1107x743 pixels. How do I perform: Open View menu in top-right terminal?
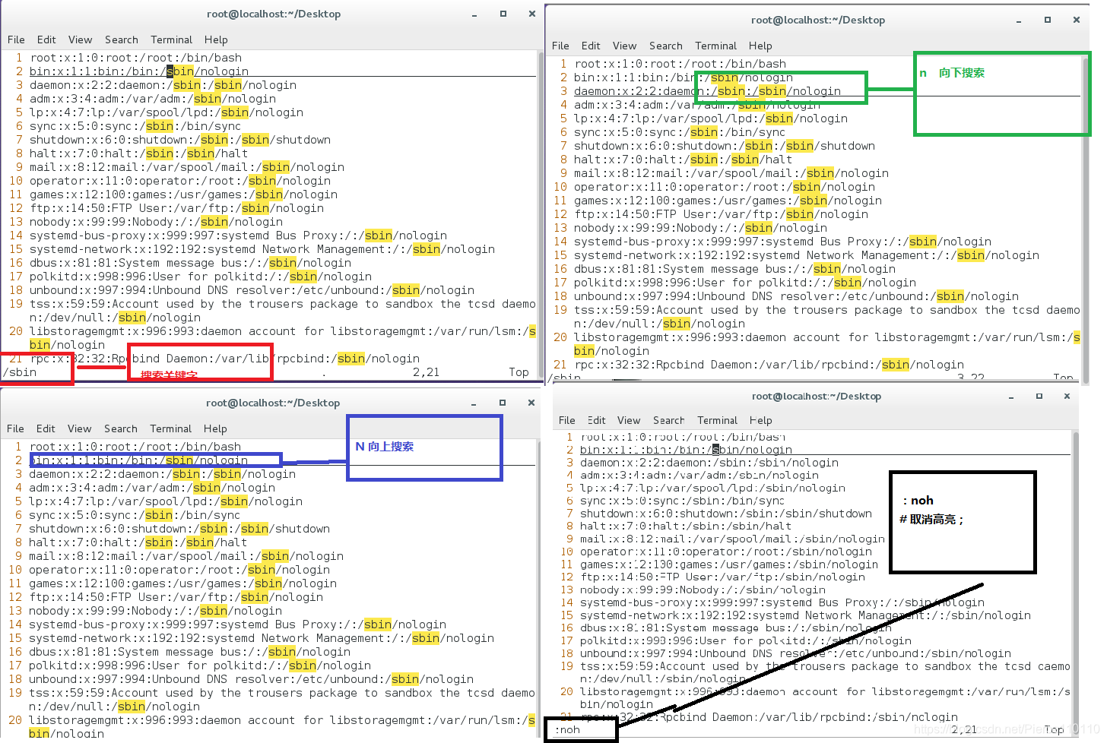click(x=624, y=46)
